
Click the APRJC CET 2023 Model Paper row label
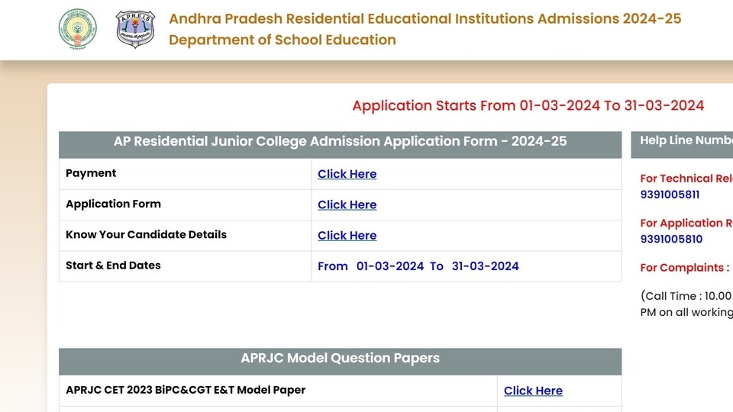(186, 390)
